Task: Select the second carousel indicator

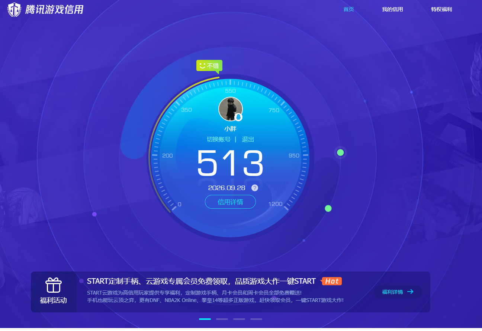Action: [222, 319]
